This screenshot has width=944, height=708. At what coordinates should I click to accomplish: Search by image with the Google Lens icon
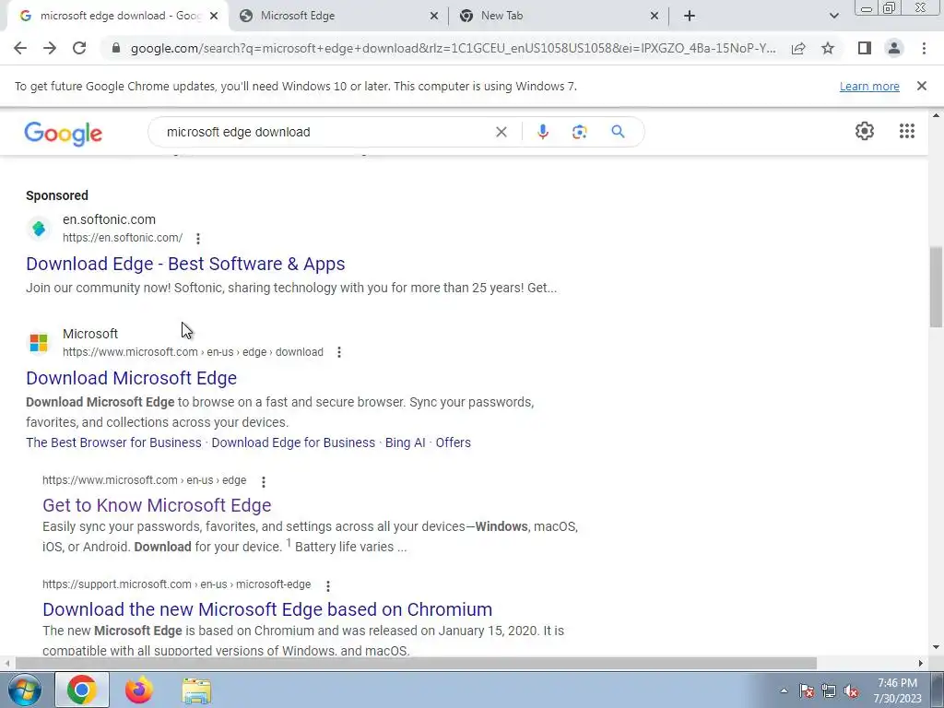pos(579,132)
